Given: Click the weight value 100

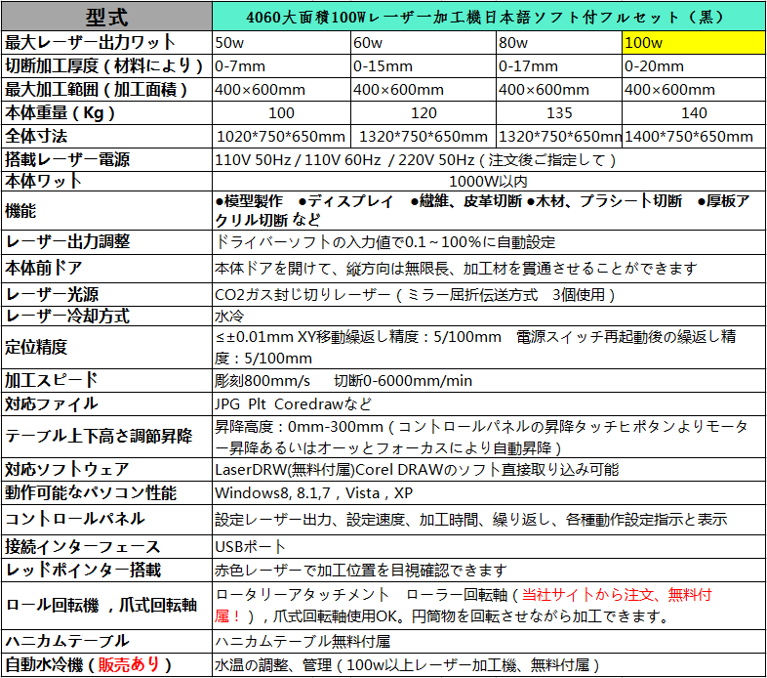Looking at the screenshot, I should (281, 113).
